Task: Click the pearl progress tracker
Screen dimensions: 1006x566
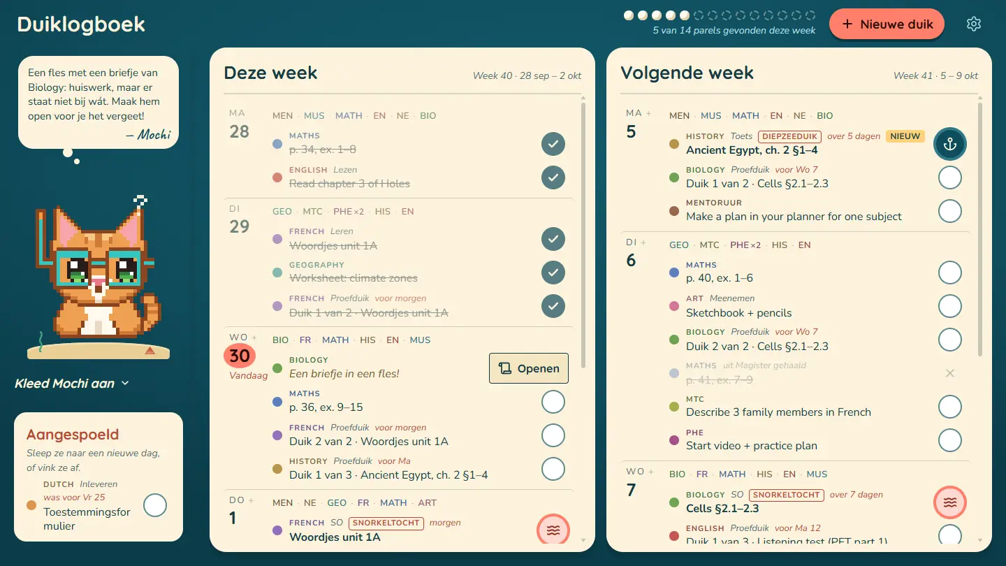Action: pos(719,15)
